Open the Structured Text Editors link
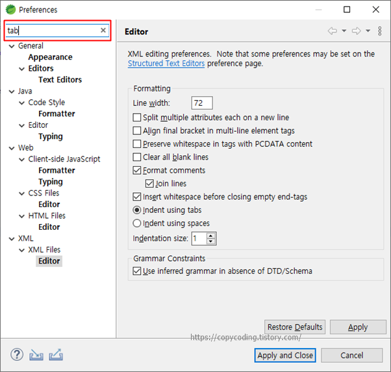Screen dimensions: 391x372 click(166, 64)
